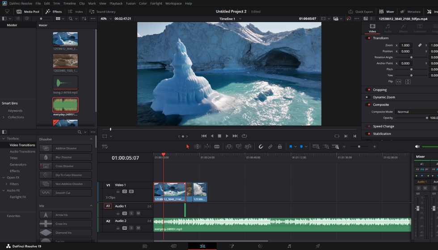438x250 pixels.
Task: Toggle timeline Snapping magnet icon
Action: [261, 146]
